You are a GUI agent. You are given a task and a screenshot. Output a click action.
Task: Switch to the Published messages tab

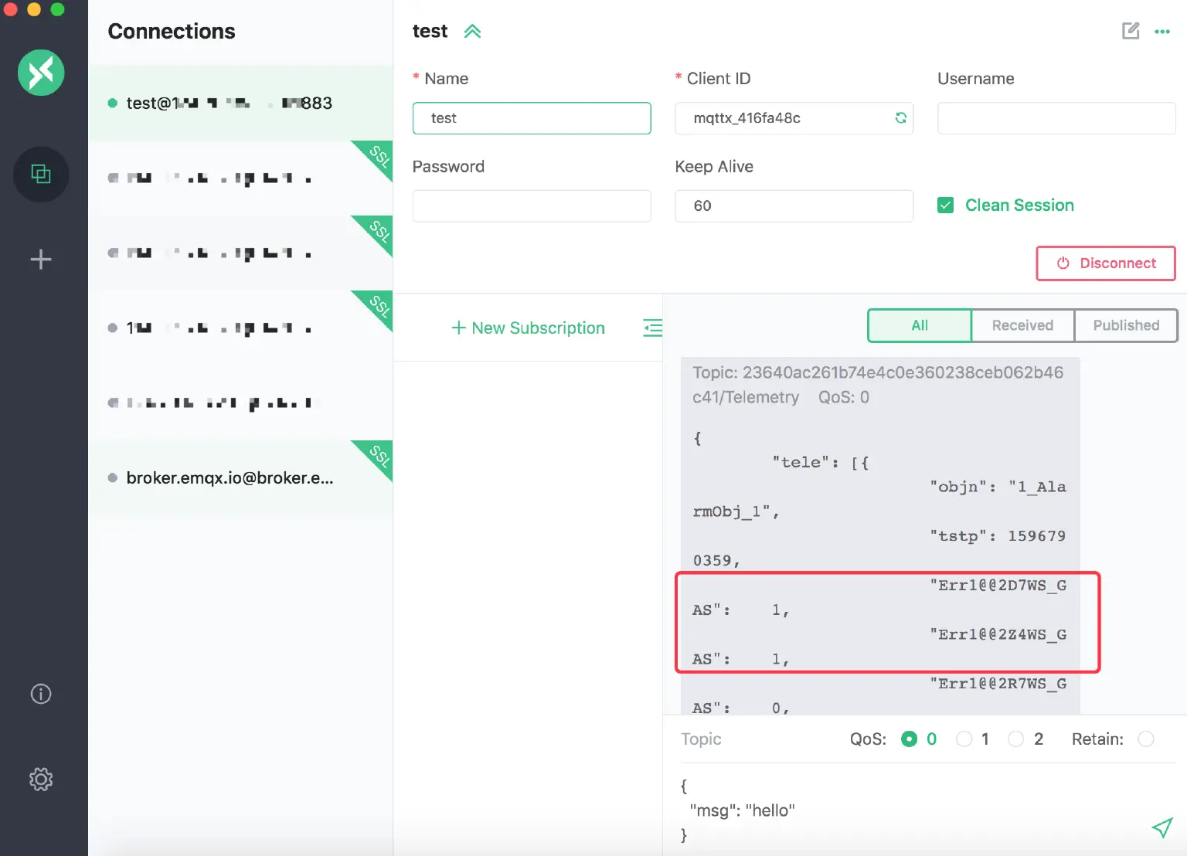coord(1125,325)
